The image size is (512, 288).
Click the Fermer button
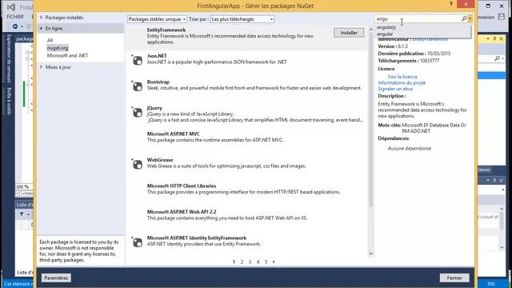454,278
